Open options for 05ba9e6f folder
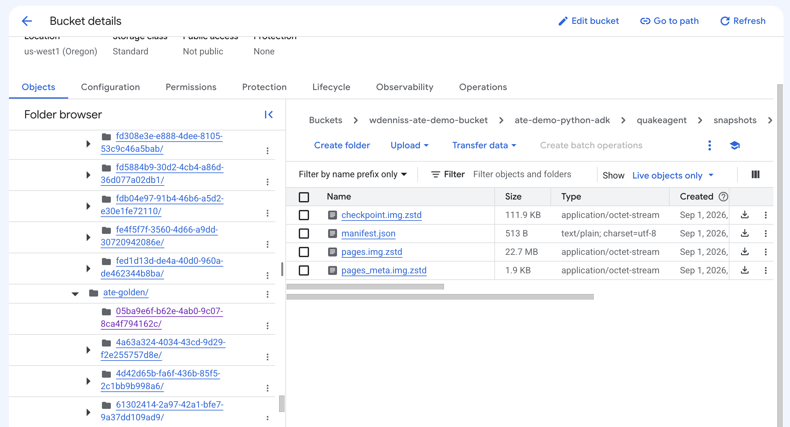Image resolution: width=790 pixels, height=427 pixels. pos(268,325)
